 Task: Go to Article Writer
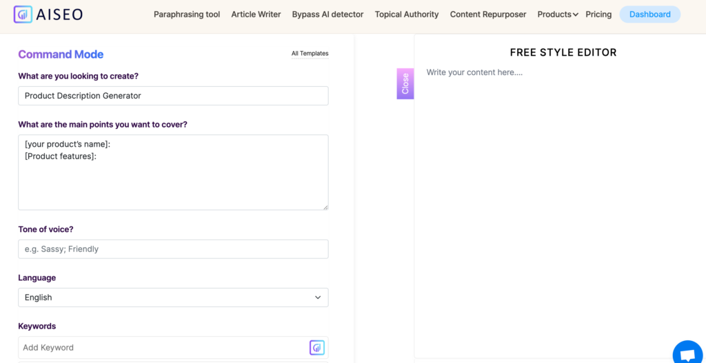(256, 14)
